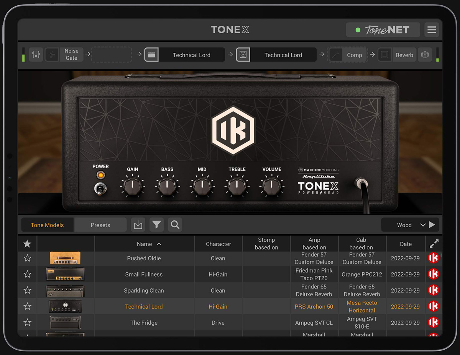Switch to the Tone Models tab
Screen dimensions: 460x355
48,225
